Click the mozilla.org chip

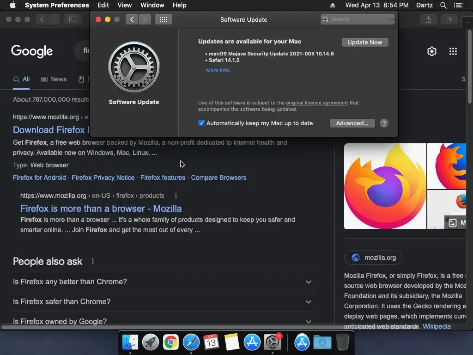tap(373, 257)
